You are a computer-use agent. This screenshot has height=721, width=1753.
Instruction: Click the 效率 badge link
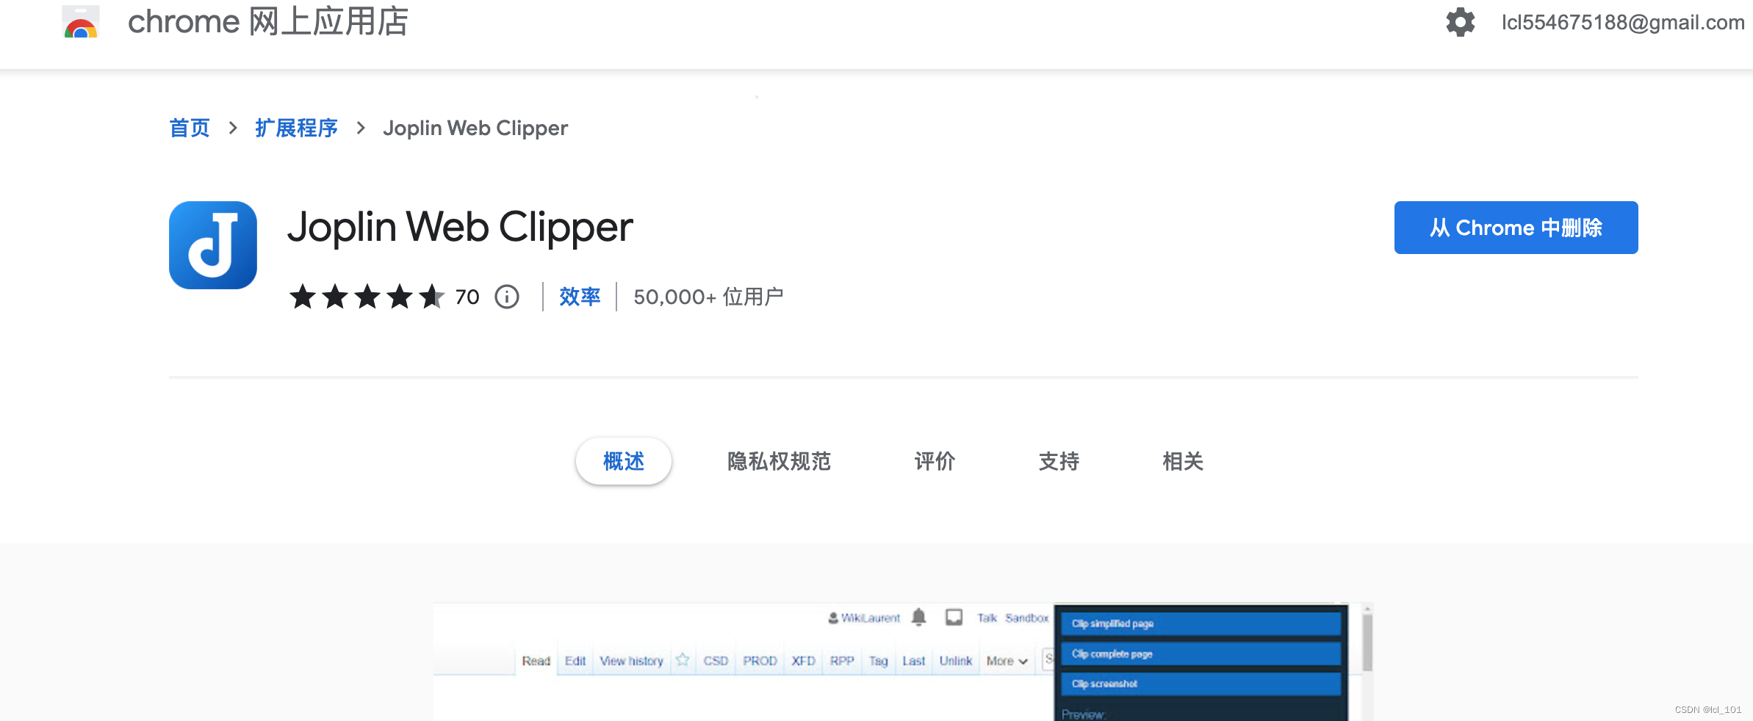click(580, 297)
